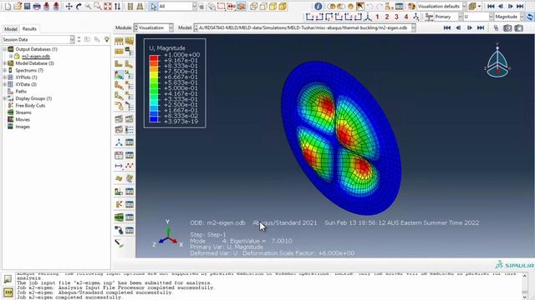
Task: Expand the XYPlots tree node
Action: click(x=5, y=77)
